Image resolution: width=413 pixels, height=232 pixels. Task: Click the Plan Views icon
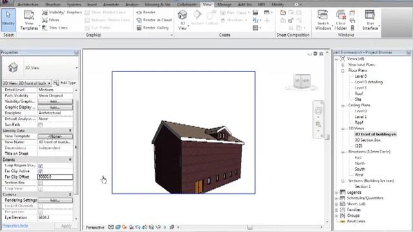click(223, 12)
